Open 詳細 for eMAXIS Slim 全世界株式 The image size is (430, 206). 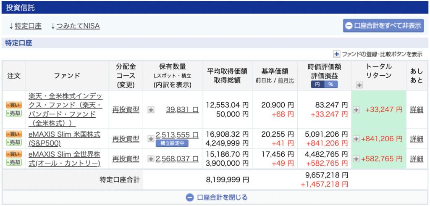coord(417,159)
